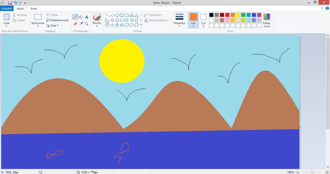Screen dimensions: 330x174
Task: Click the vertical scrollbar up arrow
Action: click(x=328, y=36)
